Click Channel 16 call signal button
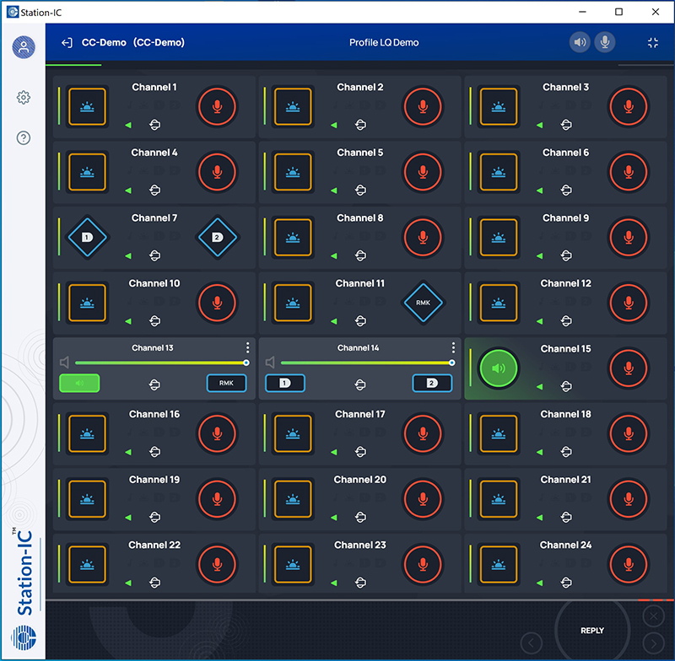This screenshot has width=675, height=661. pos(88,433)
